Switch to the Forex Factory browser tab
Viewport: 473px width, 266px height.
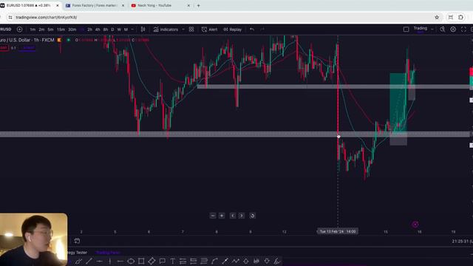coord(95,5)
